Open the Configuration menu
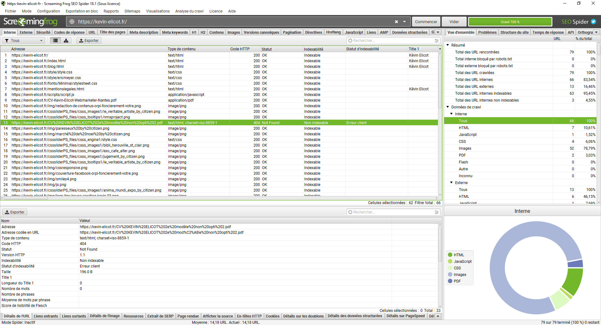Viewport: 601px width, 325px height. 49,11
